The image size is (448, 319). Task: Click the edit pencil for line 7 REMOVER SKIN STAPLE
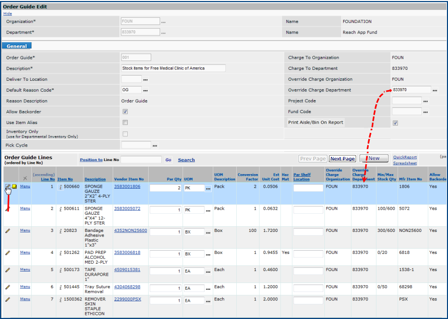(x=7, y=300)
